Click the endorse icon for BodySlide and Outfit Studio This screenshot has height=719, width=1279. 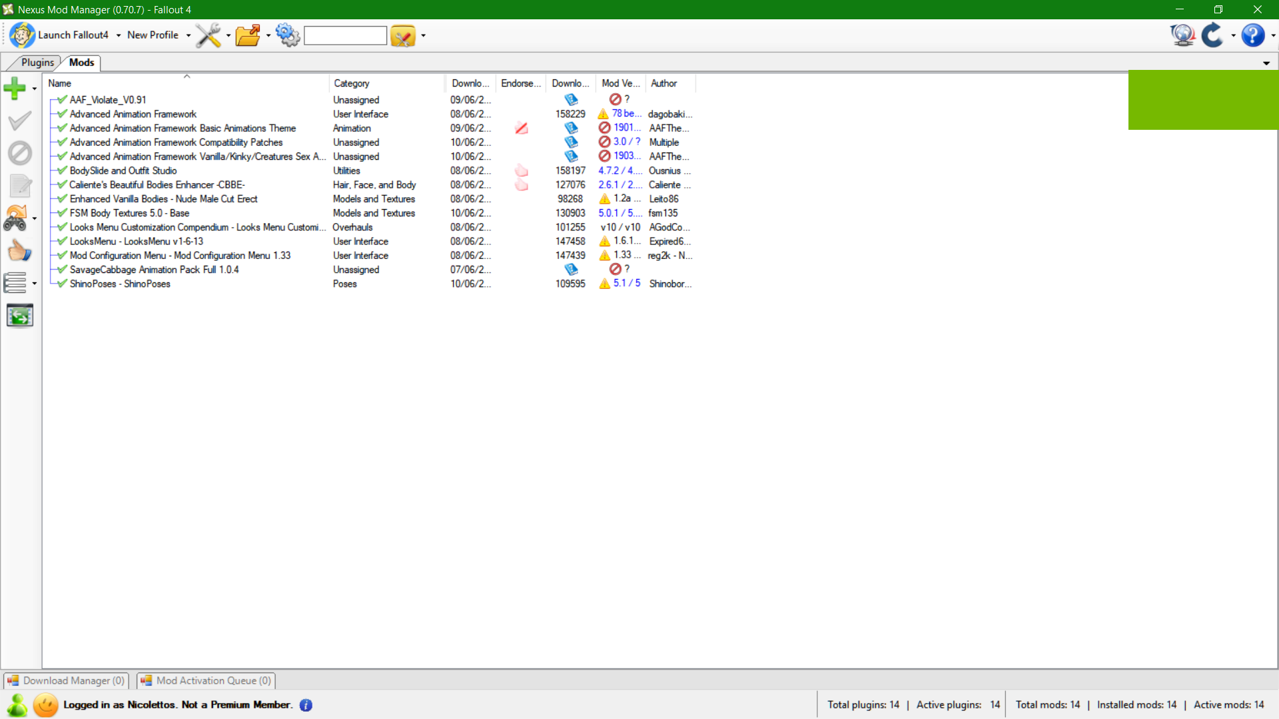[522, 171]
